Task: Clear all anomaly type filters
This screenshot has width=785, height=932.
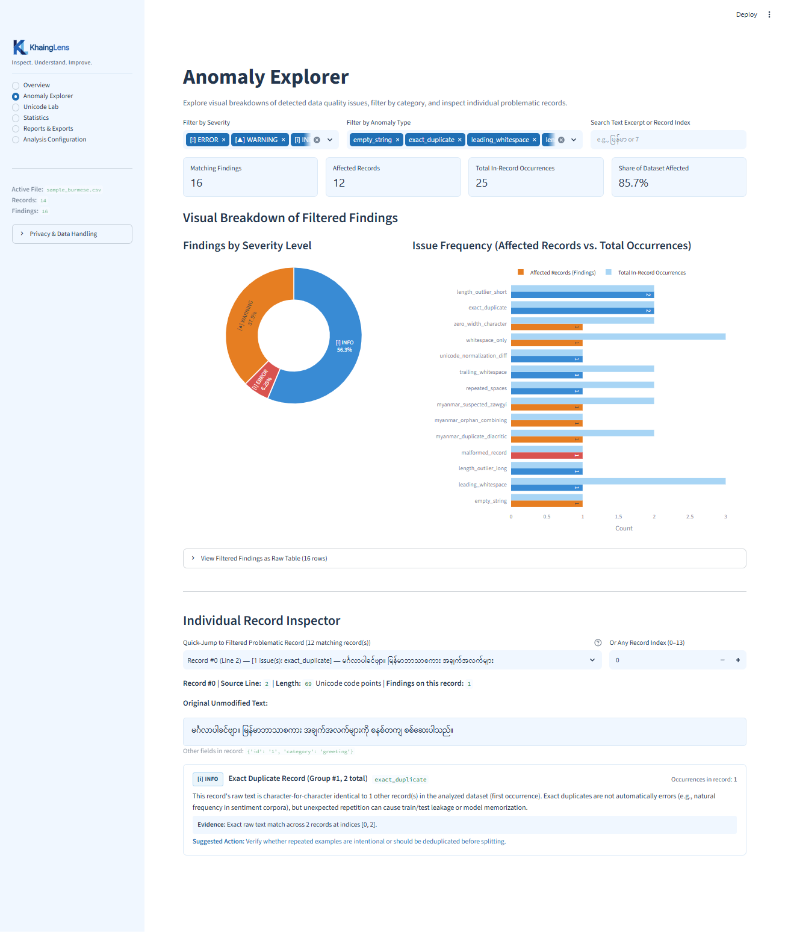Action: (x=561, y=140)
